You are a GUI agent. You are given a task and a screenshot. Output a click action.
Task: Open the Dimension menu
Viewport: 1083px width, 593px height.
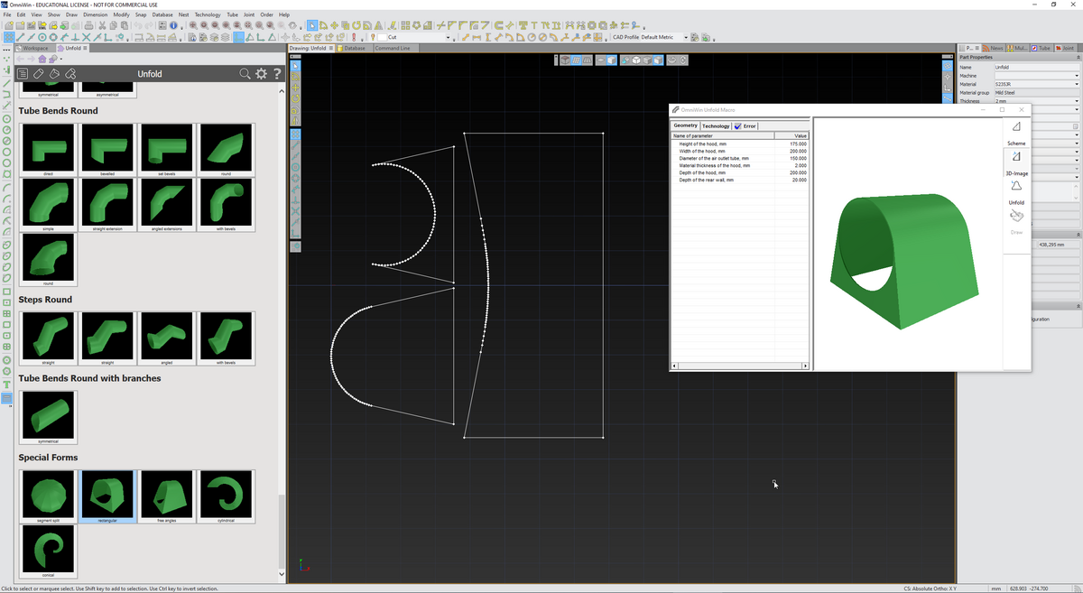pos(95,15)
